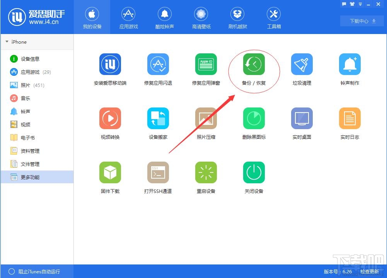Open the 铃声制作 ringtone maker
The width and height of the screenshot is (387, 278).
pos(349,70)
